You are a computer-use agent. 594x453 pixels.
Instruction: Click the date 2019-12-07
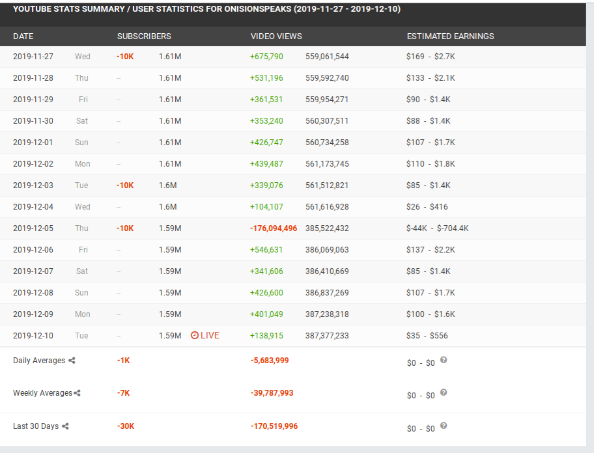click(33, 271)
